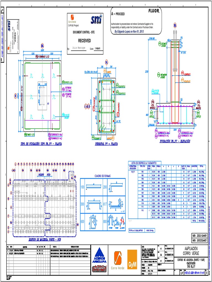This screenshot has width=212, height=282.
Task: Click the FLUOR logo in the approval stamp
Action: coord(154,11)
